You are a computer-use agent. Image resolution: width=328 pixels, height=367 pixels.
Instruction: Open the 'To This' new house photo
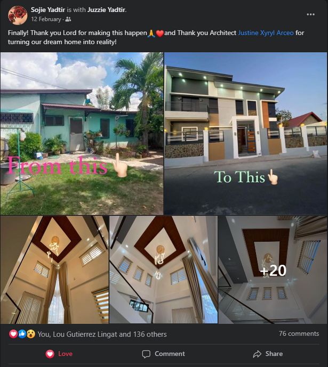245,133
